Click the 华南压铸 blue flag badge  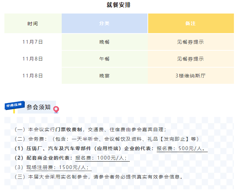coord(14,105)
